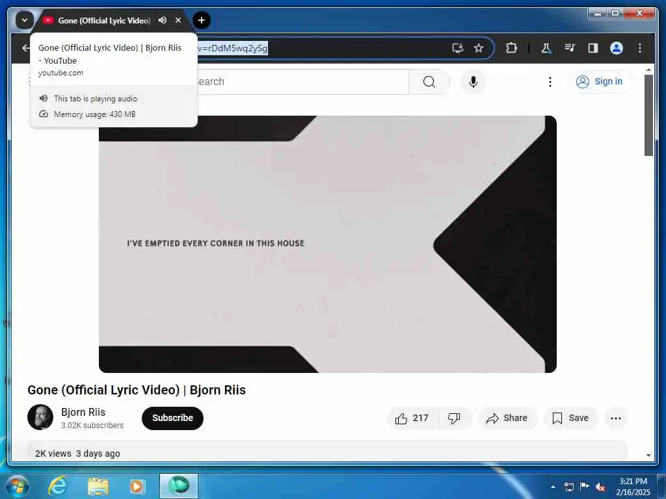666x499 pixels.
Task: Open the Extensions puzzle icon
Action: 511,48
